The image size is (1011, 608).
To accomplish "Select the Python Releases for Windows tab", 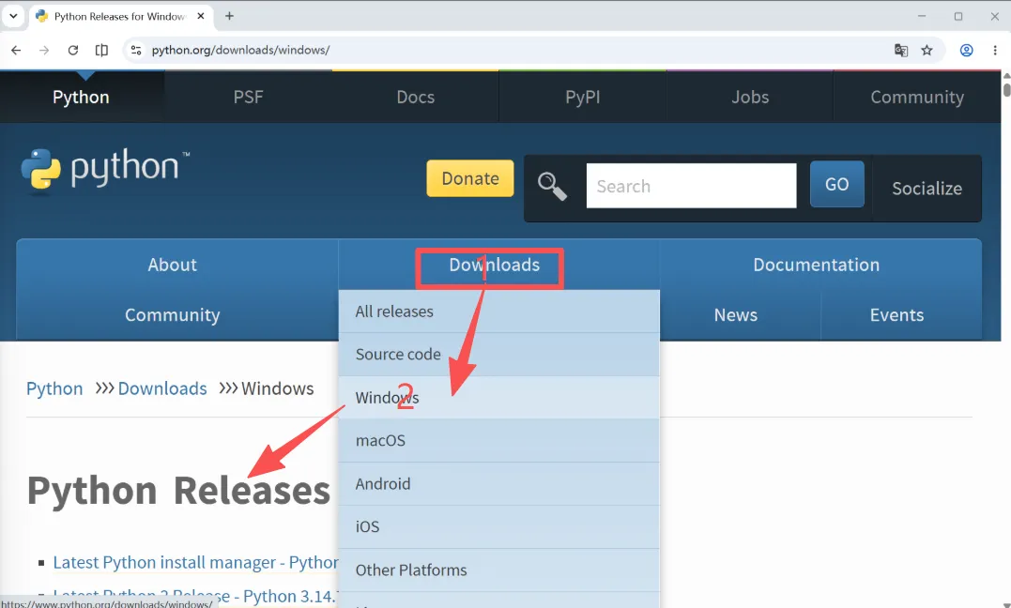I will (x=120, y=16).
